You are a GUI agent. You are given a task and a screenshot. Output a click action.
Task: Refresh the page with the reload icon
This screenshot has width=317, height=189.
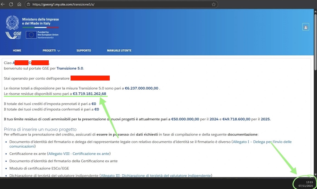(x=11, y=4)
